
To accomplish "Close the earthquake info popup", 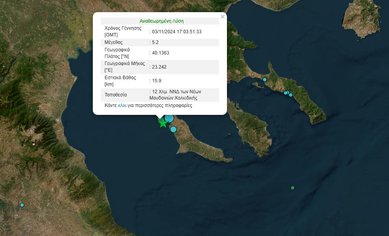I will [223, 17].
